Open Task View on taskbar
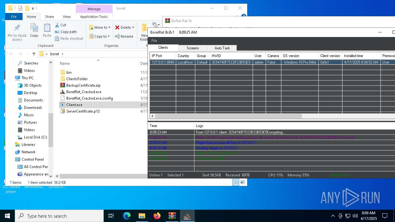 [111, 216]
